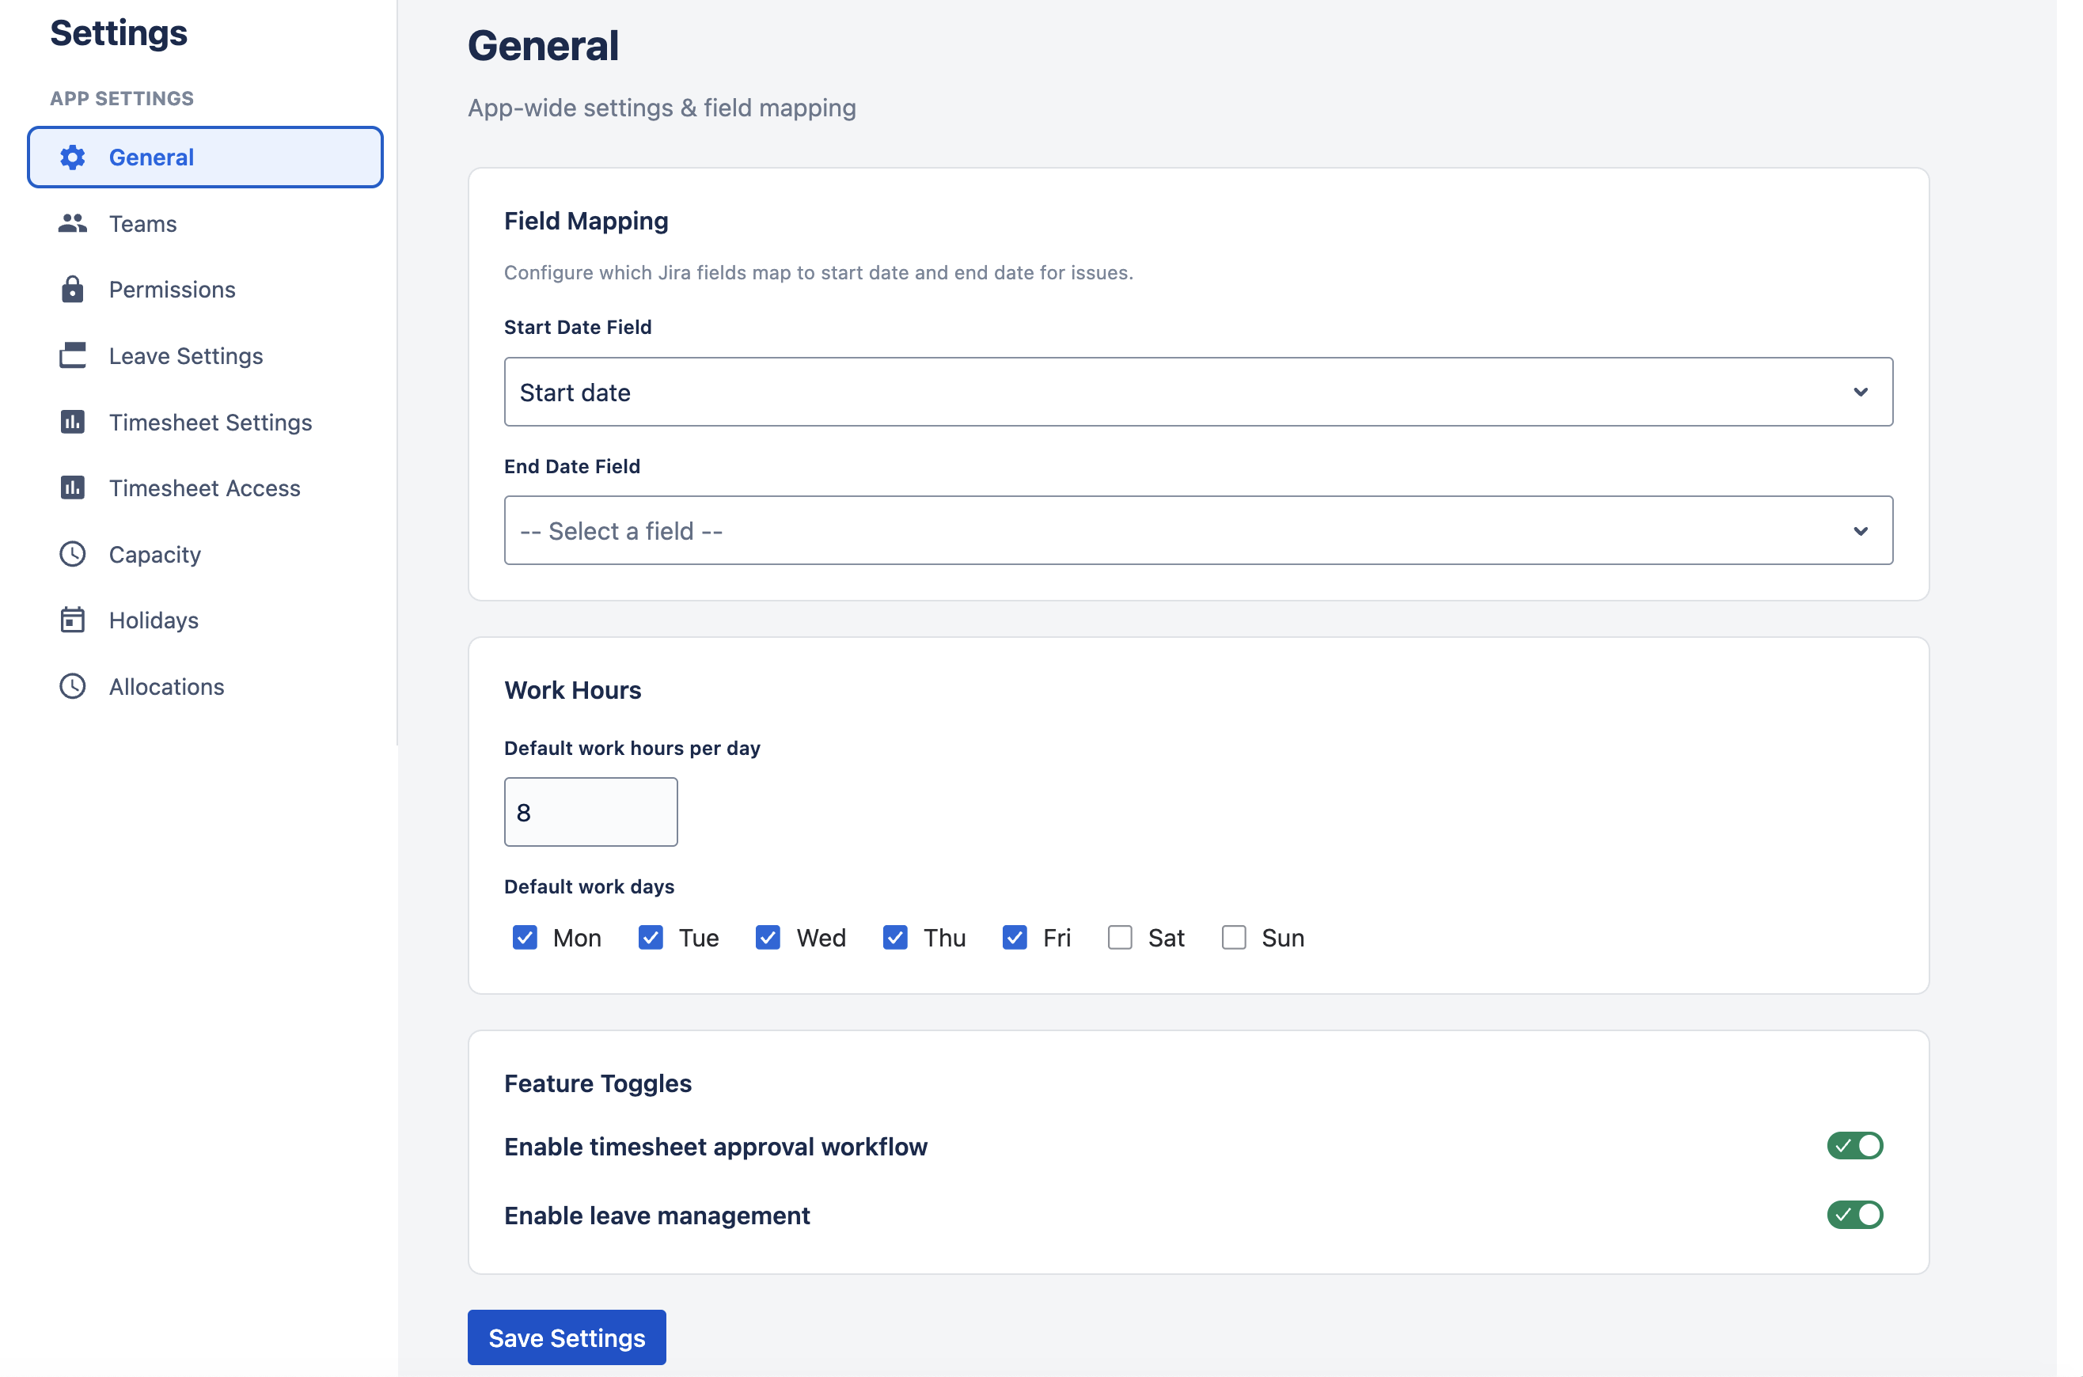Edit the default work hours field

pos(590,811)
